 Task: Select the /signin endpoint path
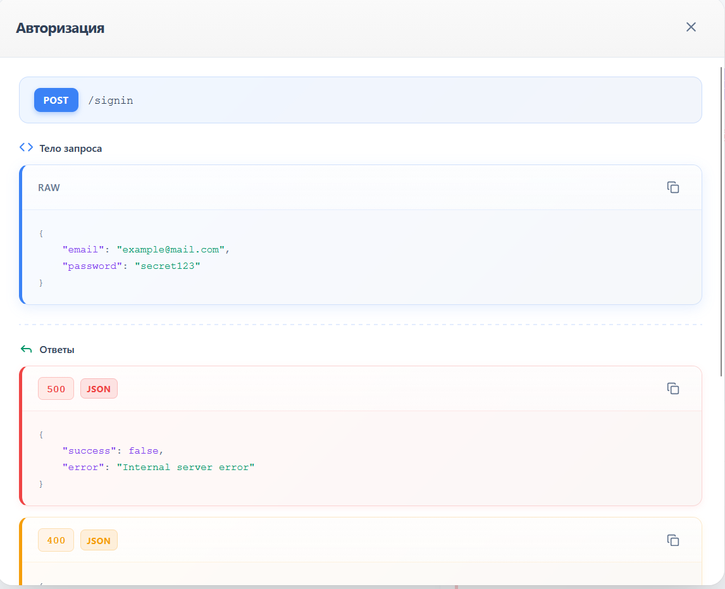coord(111,100)
